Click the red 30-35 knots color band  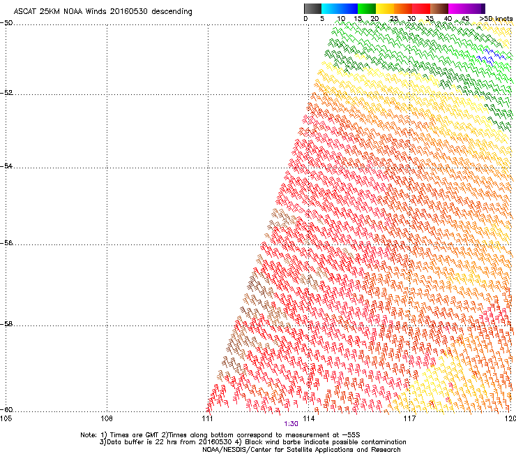pos(421,9)
